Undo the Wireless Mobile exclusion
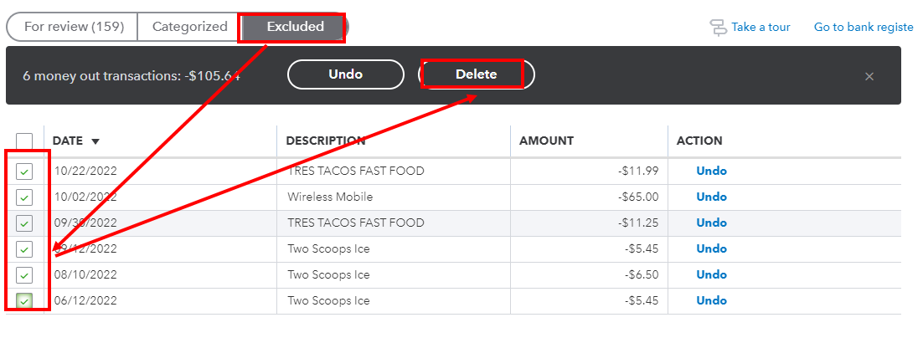The image size is (923, 343). tap(711, 197)
